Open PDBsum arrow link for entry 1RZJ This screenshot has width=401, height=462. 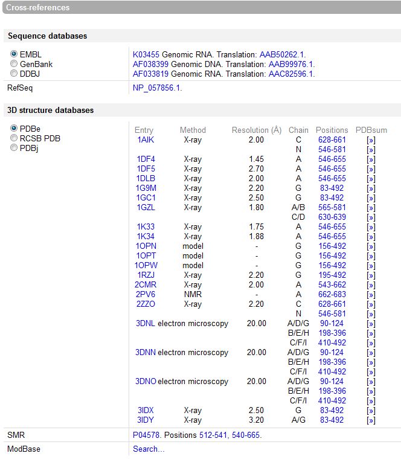[371, 275]
